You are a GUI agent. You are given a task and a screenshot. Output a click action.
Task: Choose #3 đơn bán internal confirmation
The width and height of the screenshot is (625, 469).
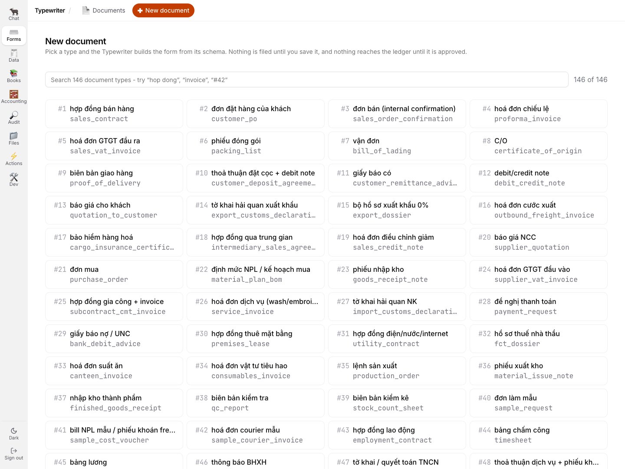(x=397, y=114)
